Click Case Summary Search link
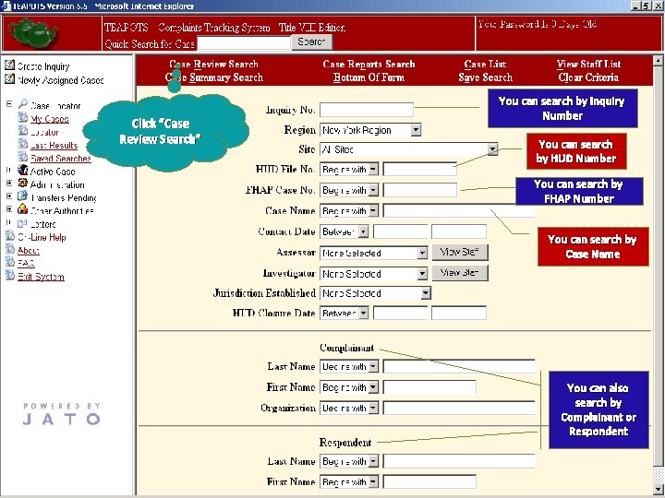Screen dimensions: 665x498 (x=214, y=77)
